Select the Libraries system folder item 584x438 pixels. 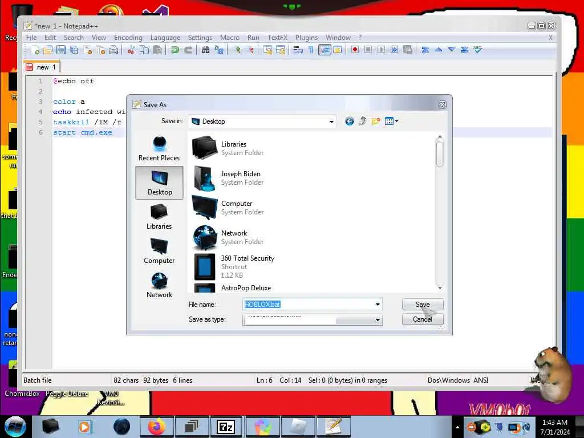click(x=228, y=148)
